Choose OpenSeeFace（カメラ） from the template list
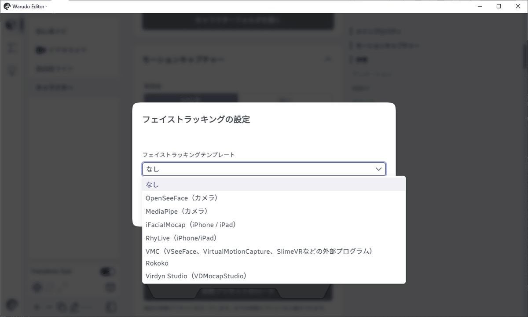This screenshot has width=528, height=317. tap(274, 198)
